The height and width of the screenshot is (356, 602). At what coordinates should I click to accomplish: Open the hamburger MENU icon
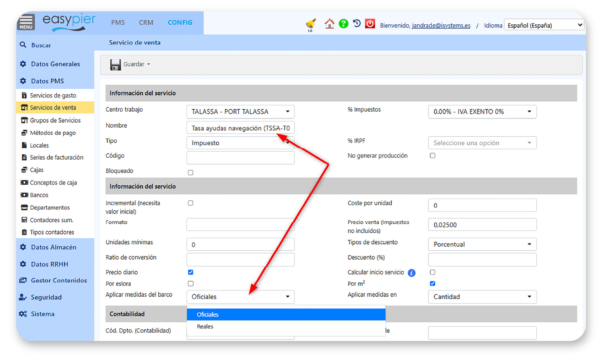[x=26, y=22]
